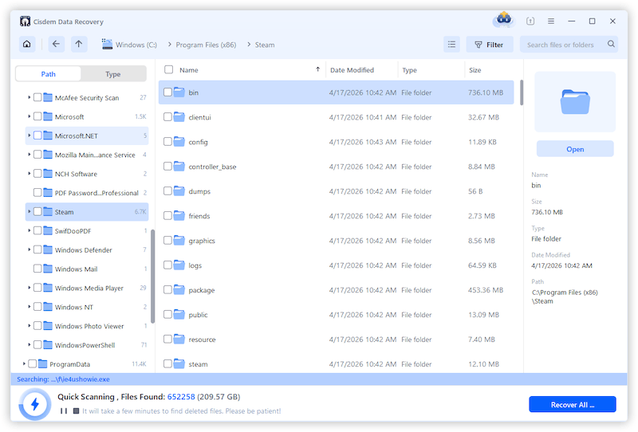This screenshot has height=432, width=638.
Task: Sort by Type column header
Action: [x=409, y=70]
